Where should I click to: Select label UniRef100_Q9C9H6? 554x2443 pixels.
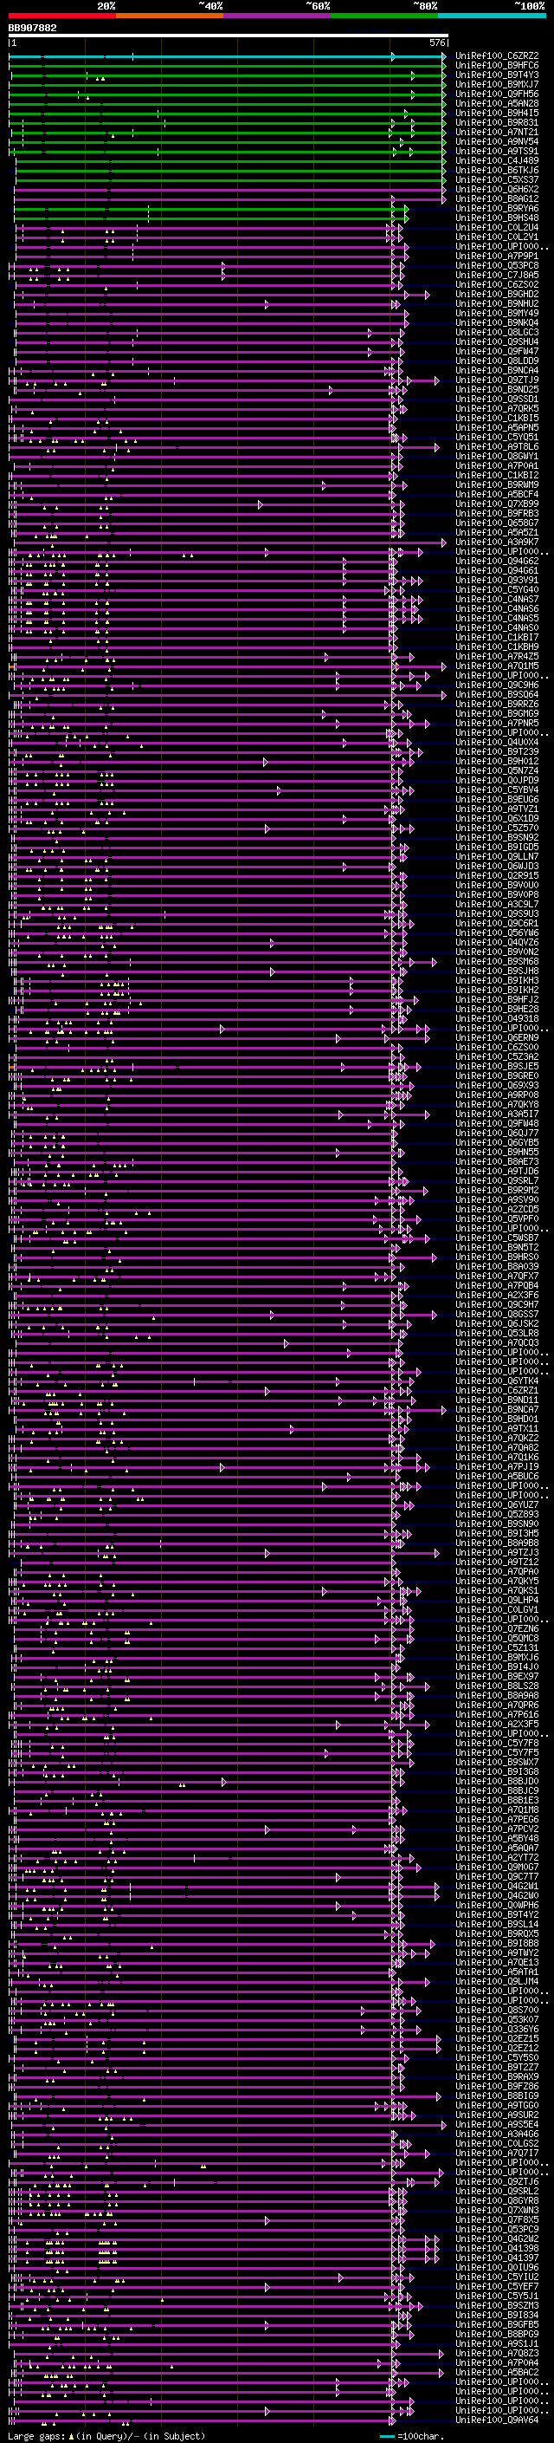tap(497, 685)
